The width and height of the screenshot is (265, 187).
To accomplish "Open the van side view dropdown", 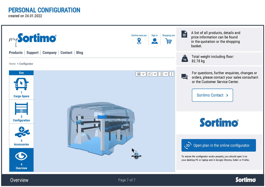I will tap(152, 74).
